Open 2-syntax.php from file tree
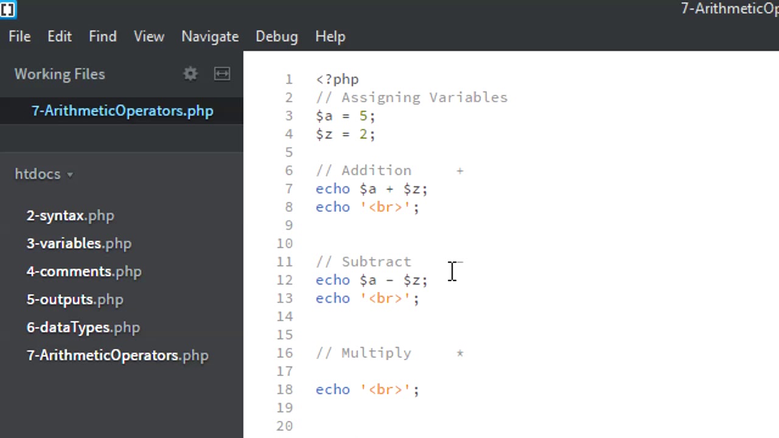The image size is (779, 438). tap(70, 215)
